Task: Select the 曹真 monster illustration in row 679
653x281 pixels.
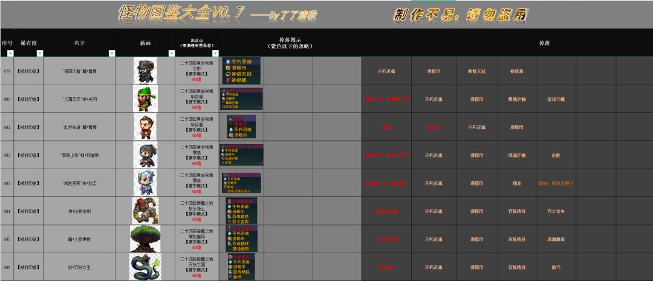Action: [145, 71]
